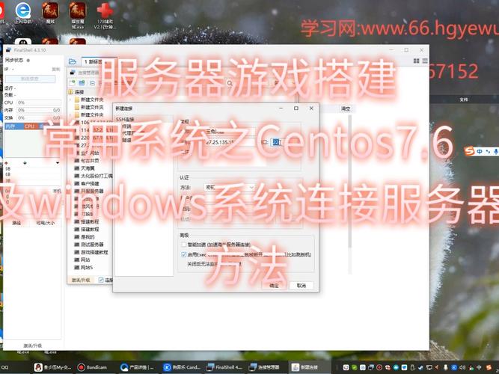
Task: Toggle the checkbox beside 激活/升级 in connection manager
Action: point(101,280)
